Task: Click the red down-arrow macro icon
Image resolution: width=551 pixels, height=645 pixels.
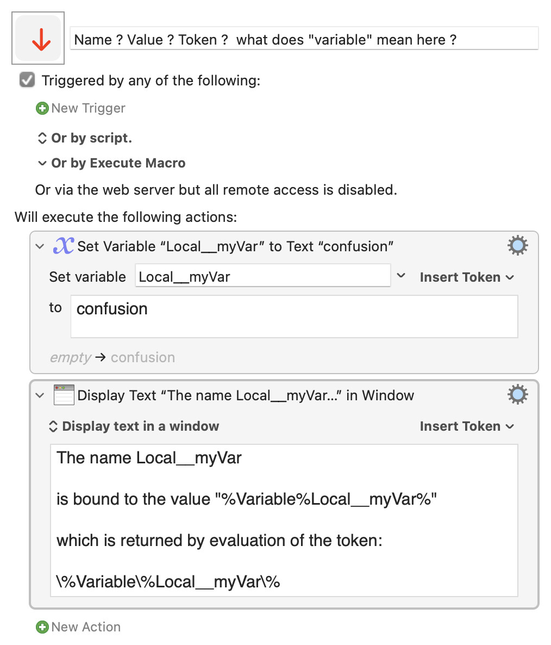Action: 38,39
